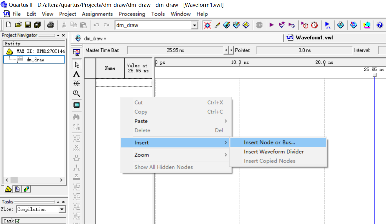This screenshot has width=386, height=224.
Task: Select the Text tool letter A
Action: [x=76, y=74]
